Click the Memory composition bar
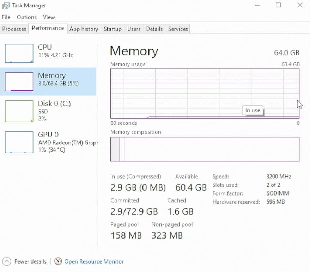The width and height of the screenshot is (310, 272). pyautogui.click(x=205, y=149)
